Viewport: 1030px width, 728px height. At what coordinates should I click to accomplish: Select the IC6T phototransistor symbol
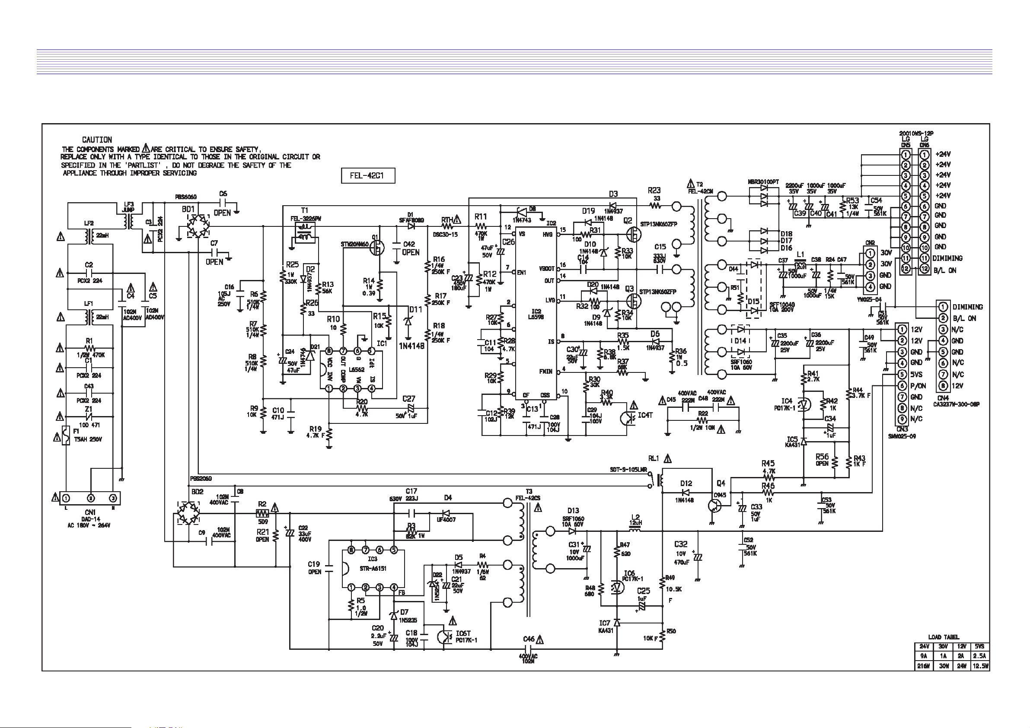click(x=445, y=637)
